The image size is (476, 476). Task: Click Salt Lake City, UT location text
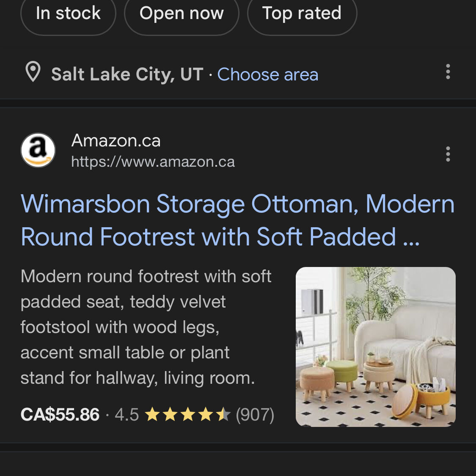[x=127, y=74]
